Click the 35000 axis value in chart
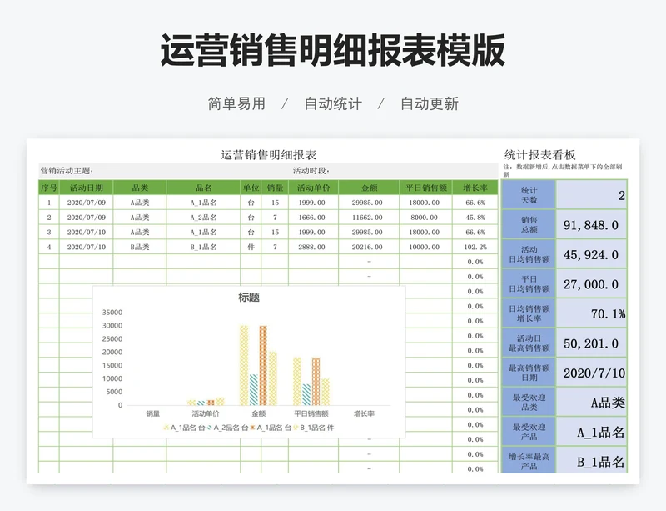Viewport: 666px width, 511px height. [x=112, y=313]
